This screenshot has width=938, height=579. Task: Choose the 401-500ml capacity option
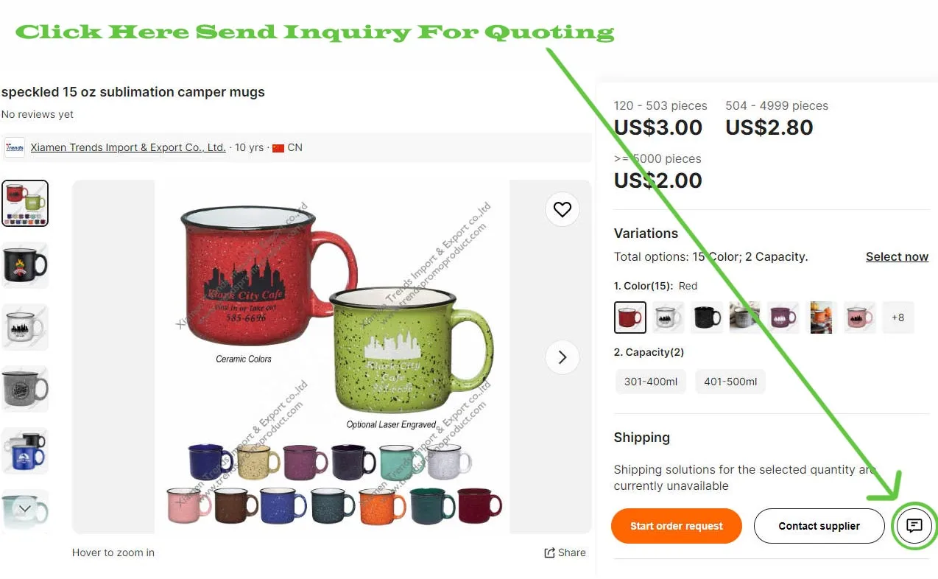[x=730, y=382]
